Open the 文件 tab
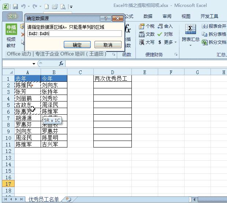The image size is (227, 203). pyautogui.click(x=12, y=16)
